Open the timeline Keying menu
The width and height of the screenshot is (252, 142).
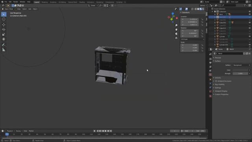tap(19, 131)
